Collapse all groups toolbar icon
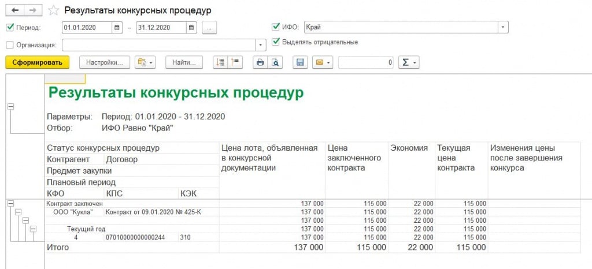The width and height of the screenshot is (592, 269). (236, 62)
